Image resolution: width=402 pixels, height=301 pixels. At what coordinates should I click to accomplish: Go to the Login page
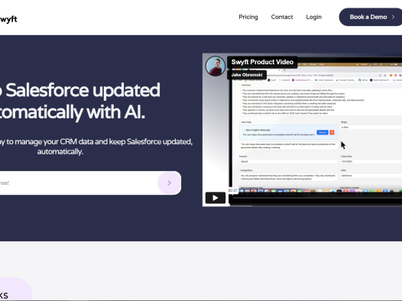click(x=313, y=17)
